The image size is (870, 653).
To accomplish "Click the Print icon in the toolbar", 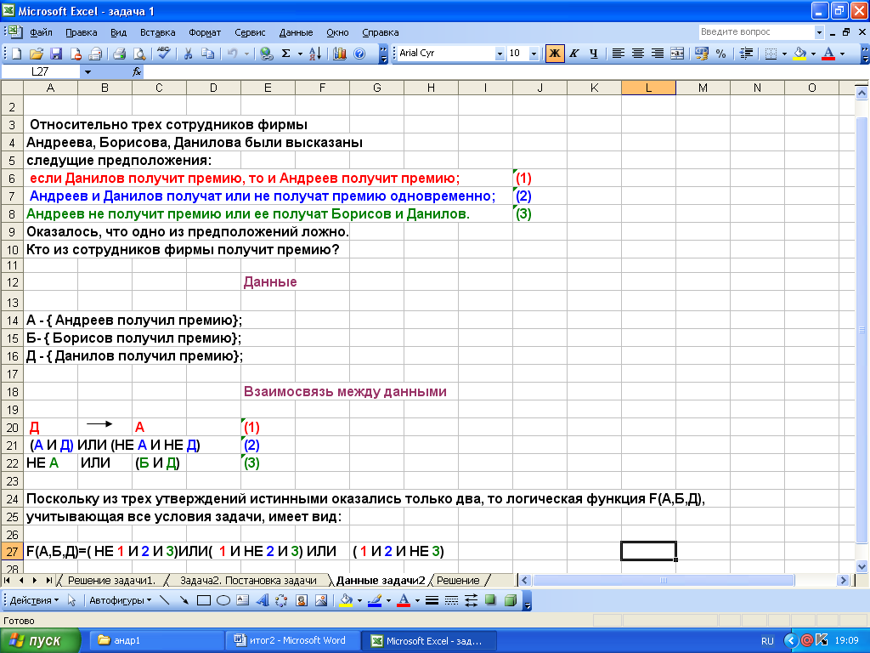I will pos(119,54).
